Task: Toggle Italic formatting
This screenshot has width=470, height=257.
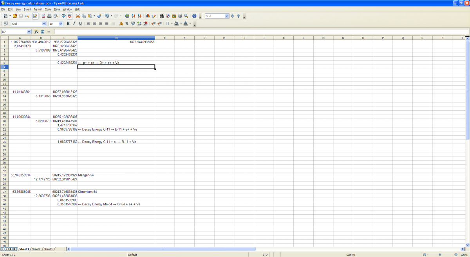Action: coord(74,24)
